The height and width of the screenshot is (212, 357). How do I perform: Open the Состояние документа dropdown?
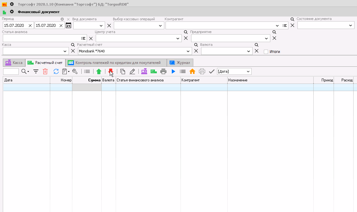351,26
